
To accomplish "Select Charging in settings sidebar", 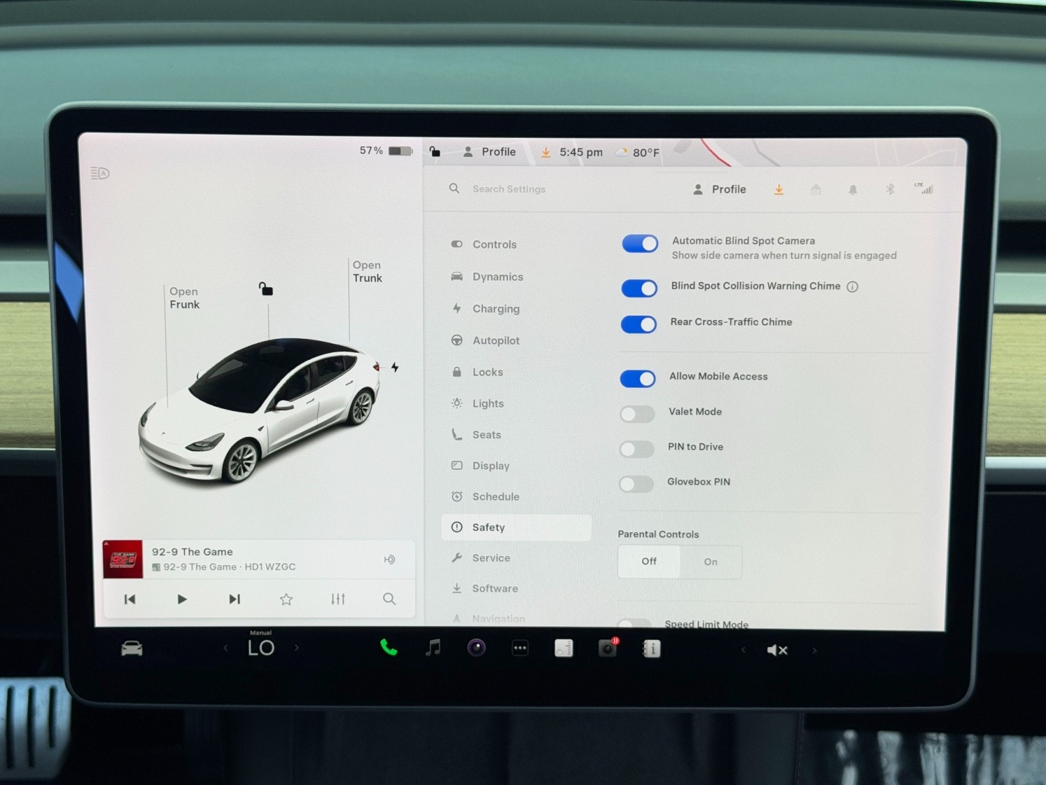I will tap(496, 309).
